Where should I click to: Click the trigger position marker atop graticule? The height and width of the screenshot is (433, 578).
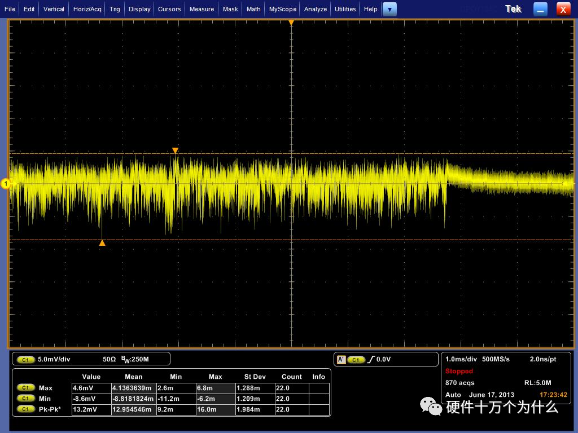pos(291,23)
